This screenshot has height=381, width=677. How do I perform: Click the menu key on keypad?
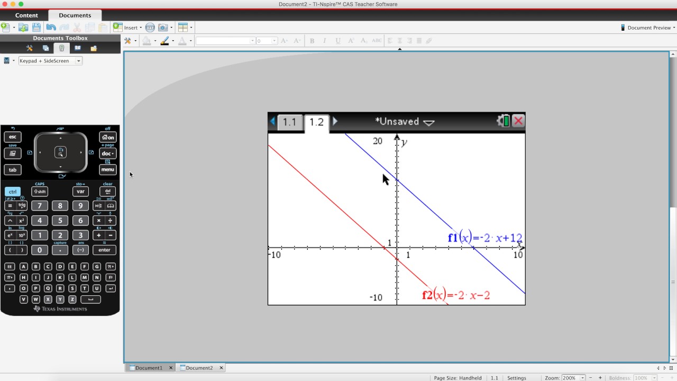pyautogui.click(x=107, y=169)
